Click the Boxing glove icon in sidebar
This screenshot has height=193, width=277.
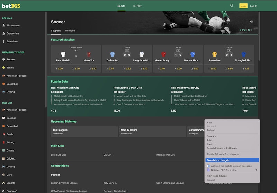(3, 142)
